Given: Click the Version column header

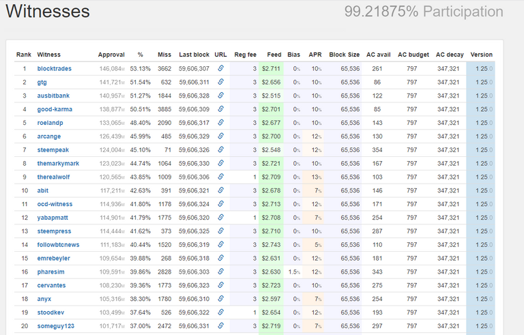Looking at the screenshot, I should point(482,55).
